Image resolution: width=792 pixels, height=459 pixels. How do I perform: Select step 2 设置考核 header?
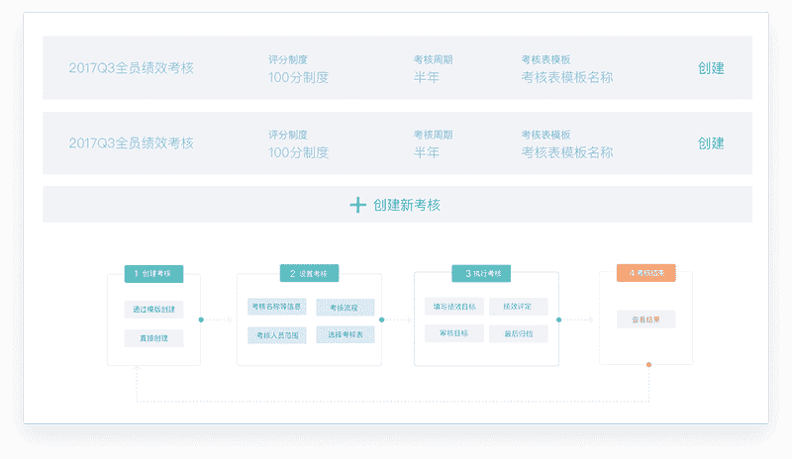[309, 273]
